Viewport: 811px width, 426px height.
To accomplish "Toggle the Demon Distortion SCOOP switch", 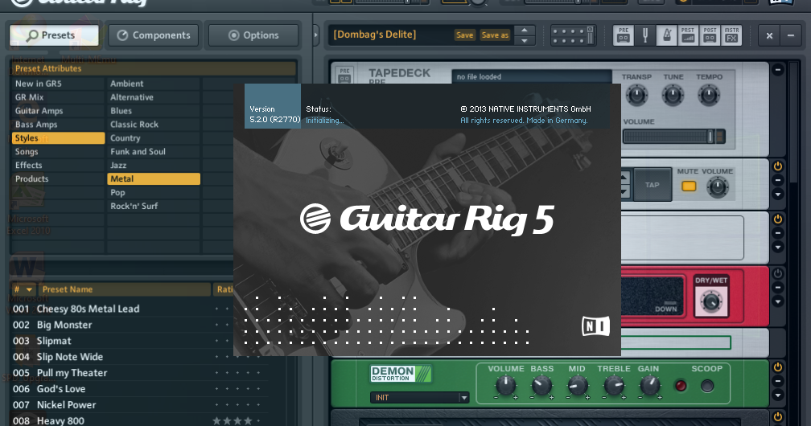I will pyautogui.click(x=707, y=386).
